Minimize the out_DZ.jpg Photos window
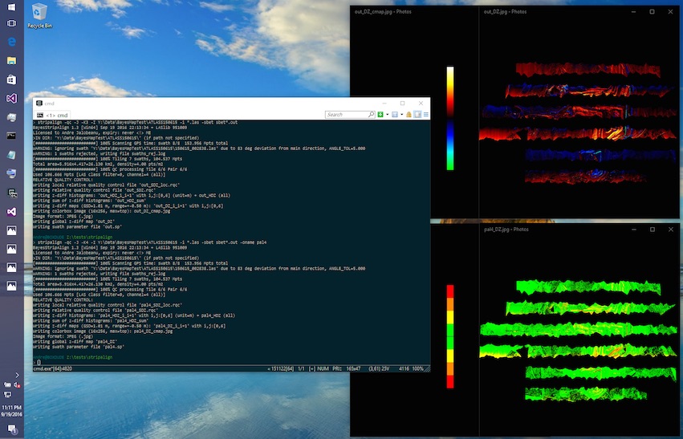This screenshot has height=439, width=683. click(633, 12)
